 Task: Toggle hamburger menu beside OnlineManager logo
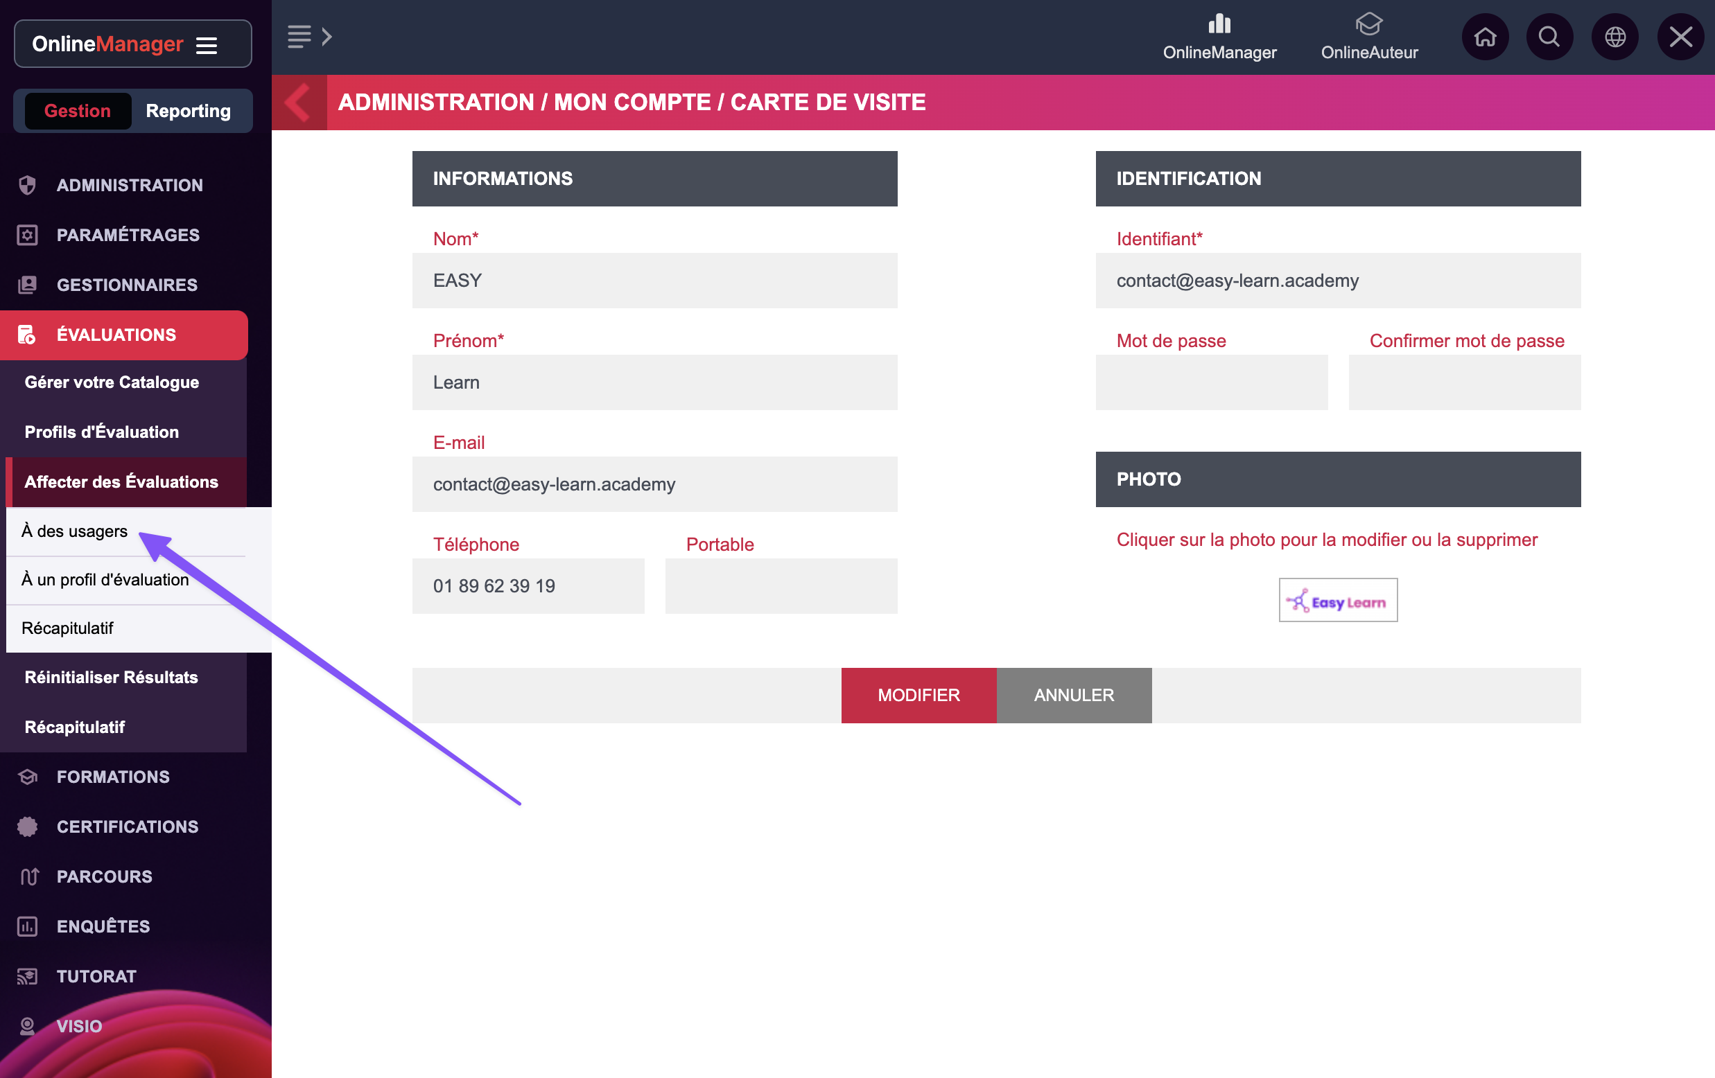(x=207, y=46)
